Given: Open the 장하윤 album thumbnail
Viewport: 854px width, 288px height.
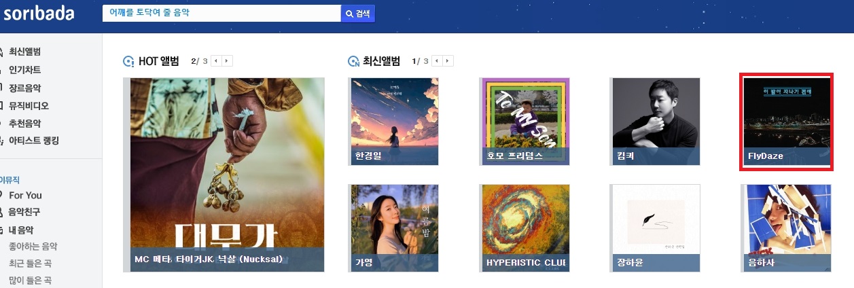Looking at the screenshot, I should tap(655, 228).
